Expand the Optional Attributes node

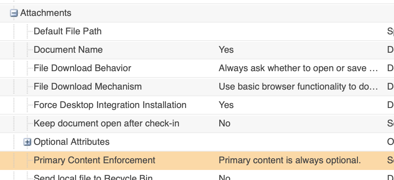click(x=28, y=142)
